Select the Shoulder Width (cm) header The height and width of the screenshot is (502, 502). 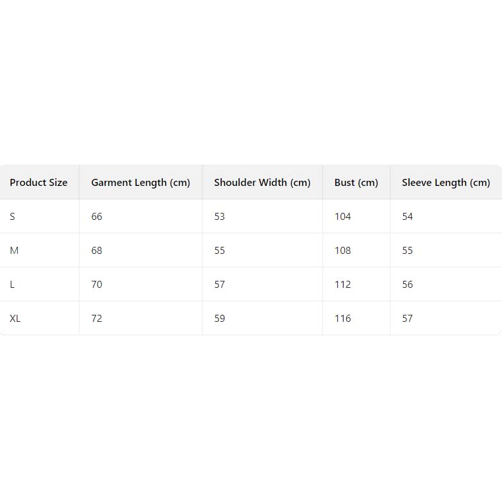click(262, 183)
